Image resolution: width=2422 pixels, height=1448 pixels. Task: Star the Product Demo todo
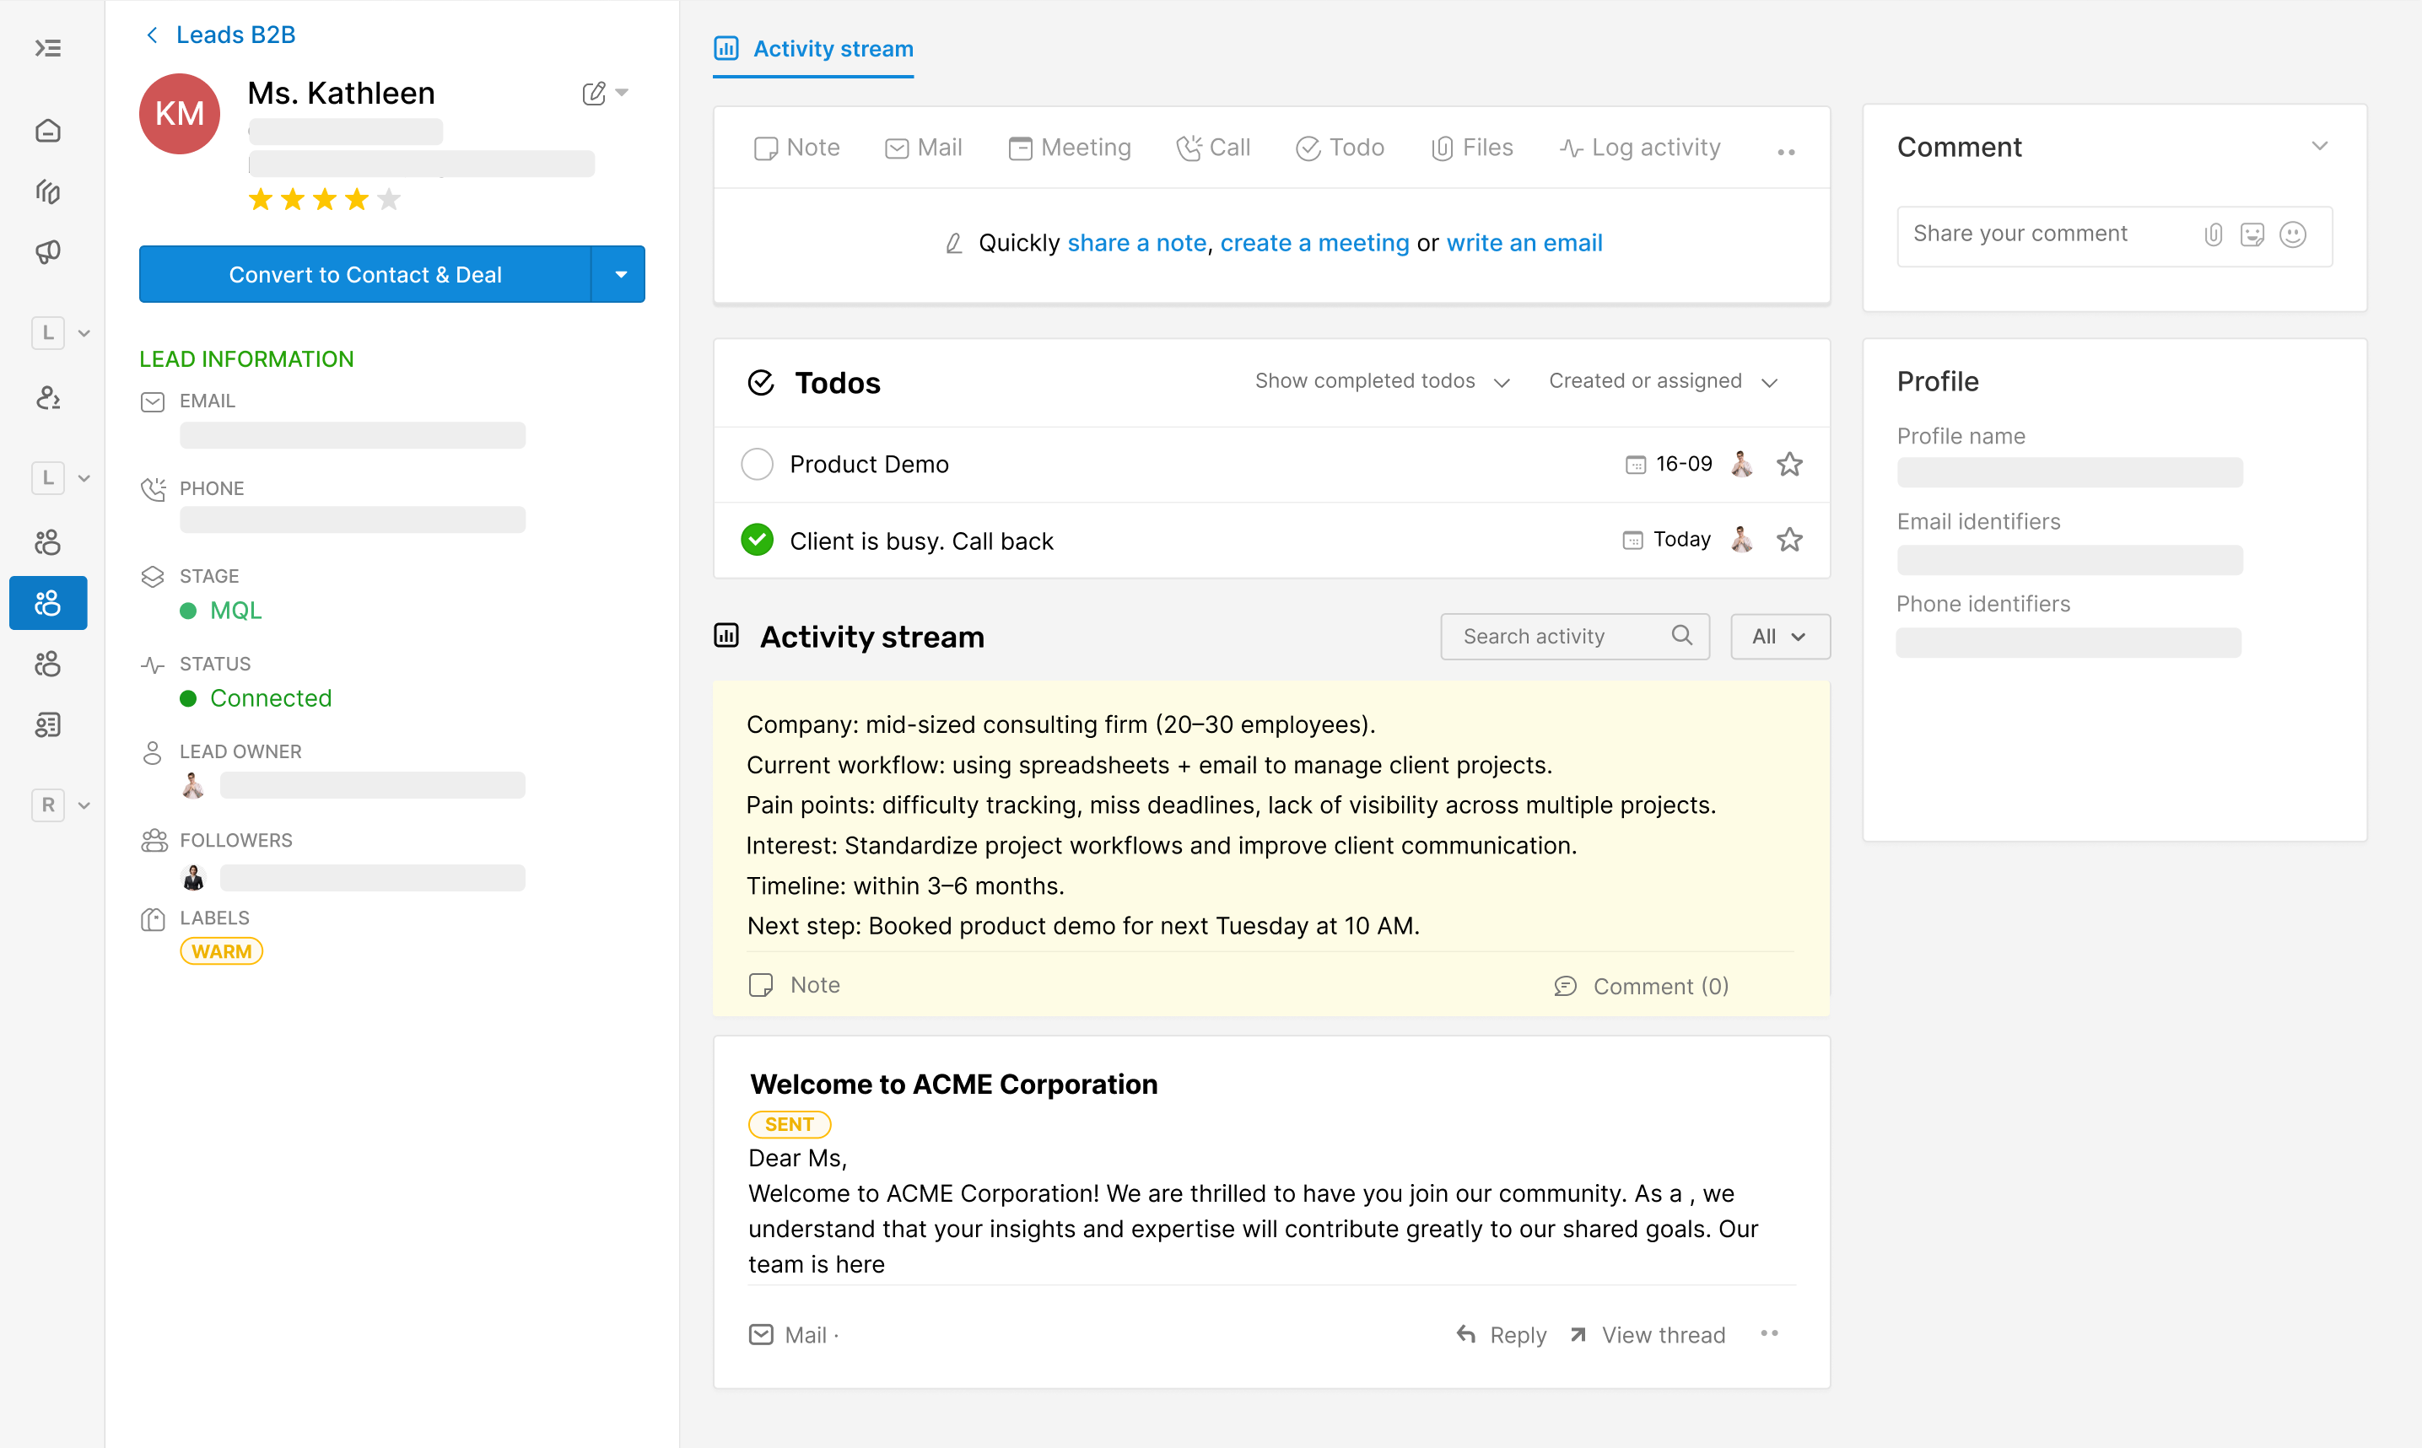click(1788, 465)
